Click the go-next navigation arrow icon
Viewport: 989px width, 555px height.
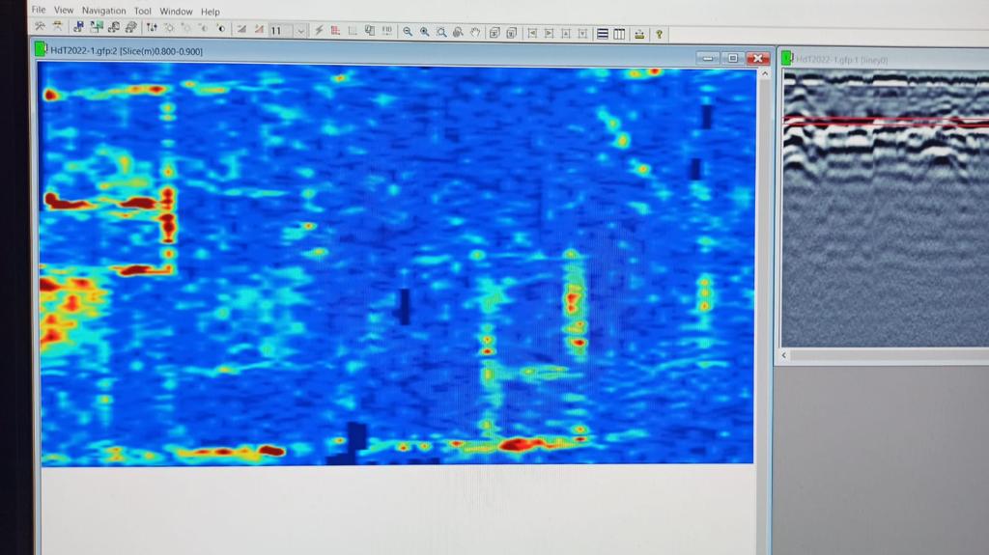(549, 33)
